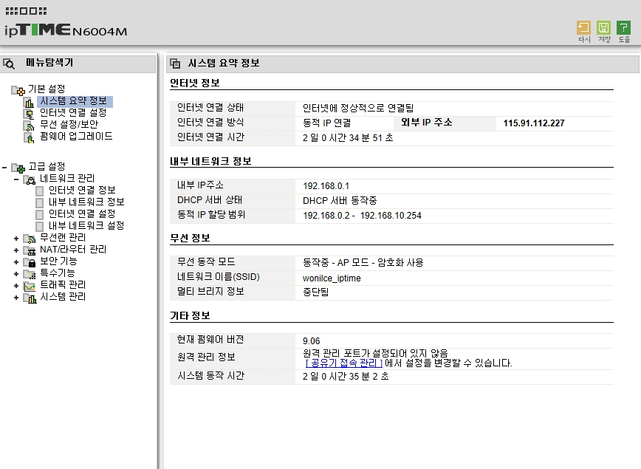
Task: Click the 보안 기능 lock icon
Action: pyautogui.click(x=30, y=262)
